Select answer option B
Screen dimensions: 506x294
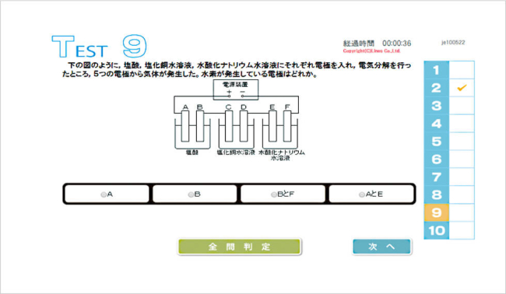click(195, 194)
